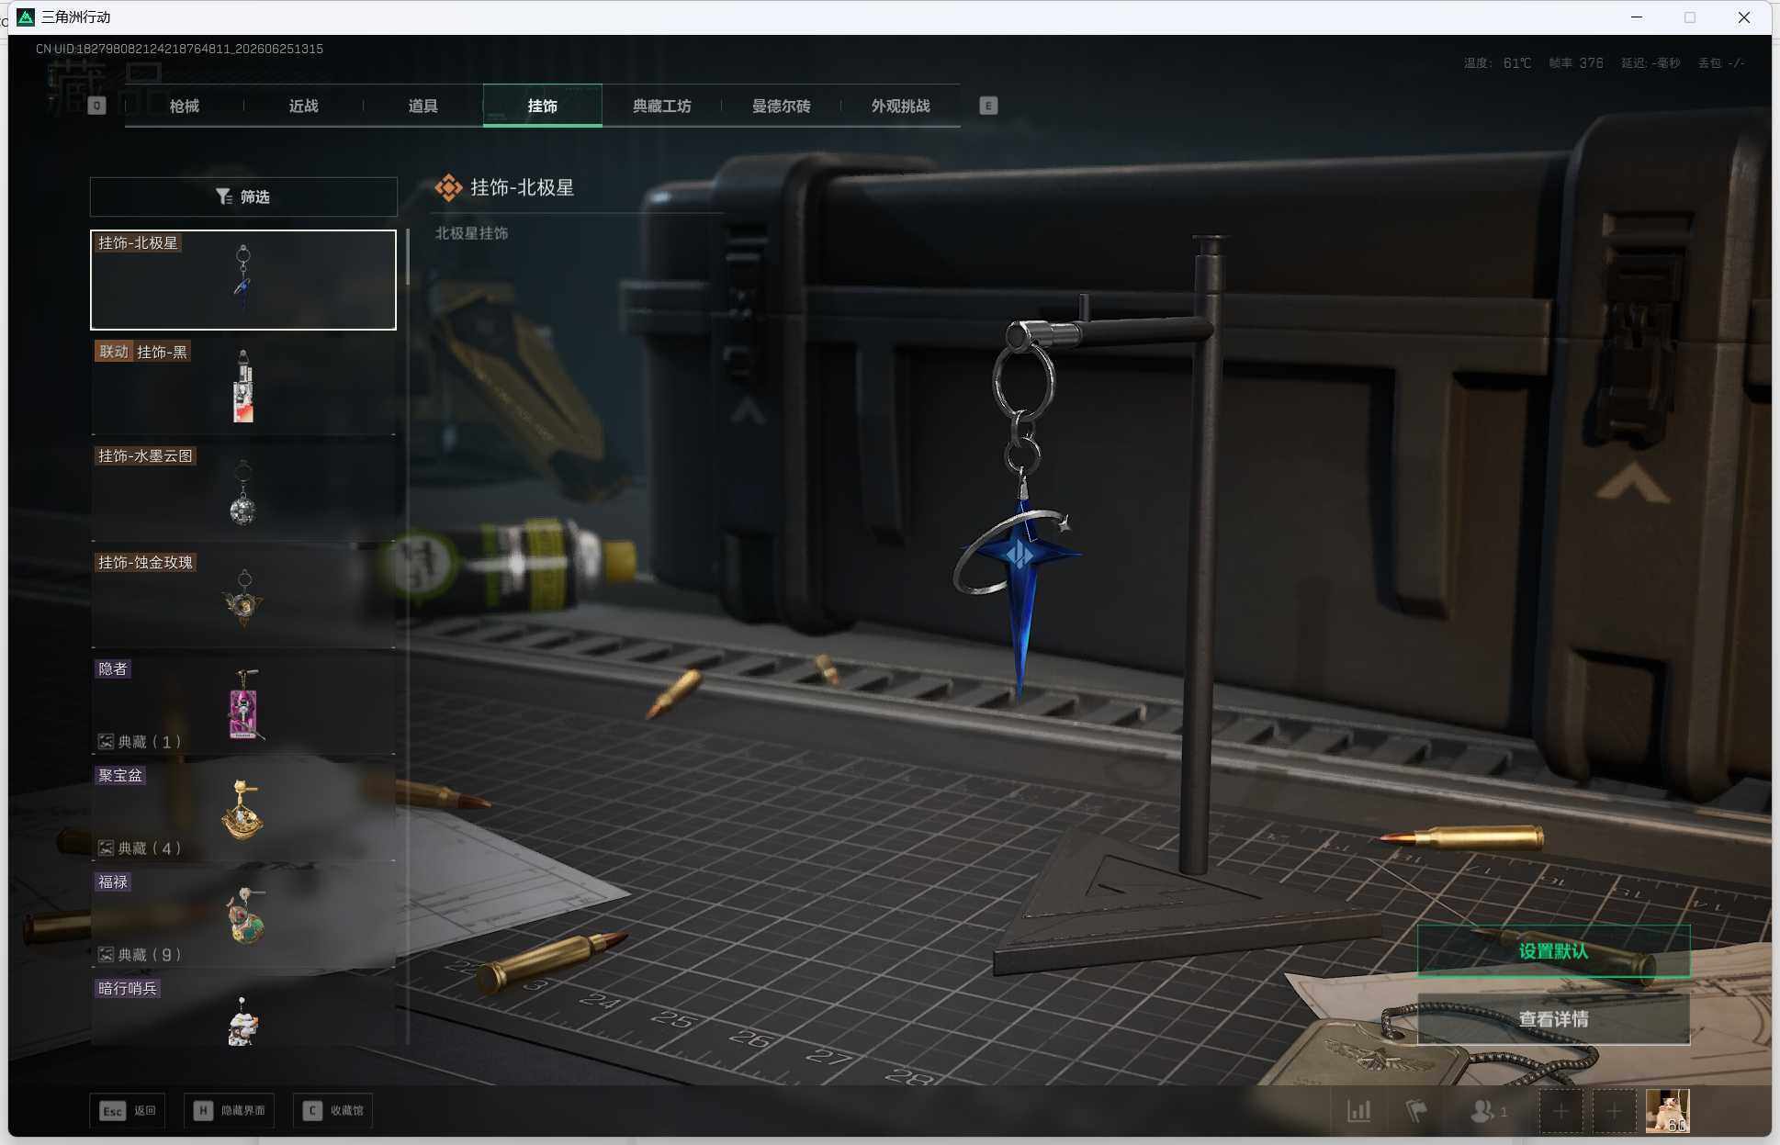Select the 聚宝盆 charm card

pos(243,813)
